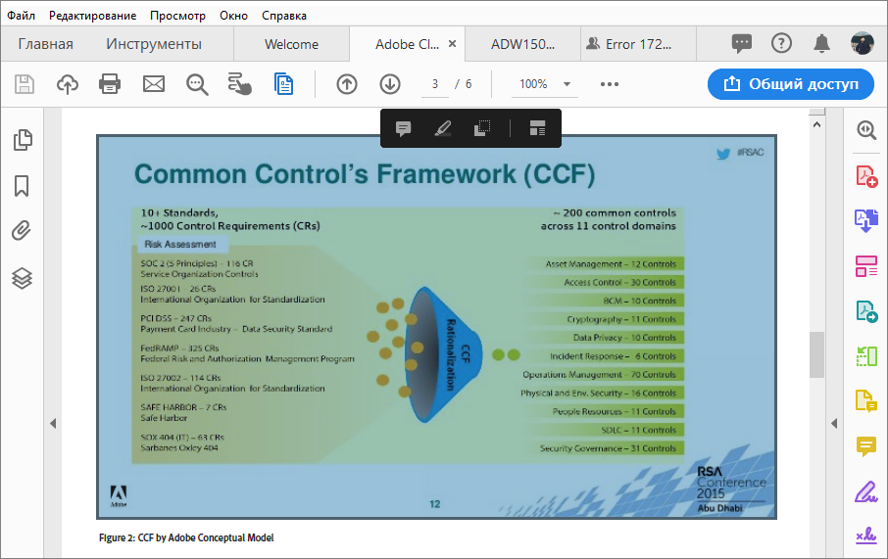Open the Page Thumbnails panel

[x=23, y=140]
